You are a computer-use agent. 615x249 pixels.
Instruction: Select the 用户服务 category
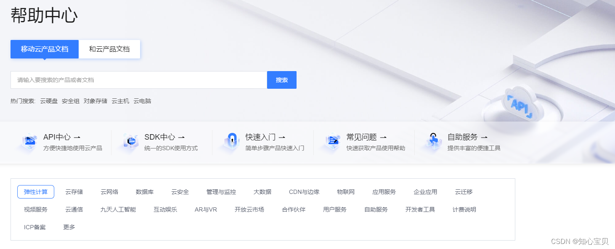[x=335, y=209]
